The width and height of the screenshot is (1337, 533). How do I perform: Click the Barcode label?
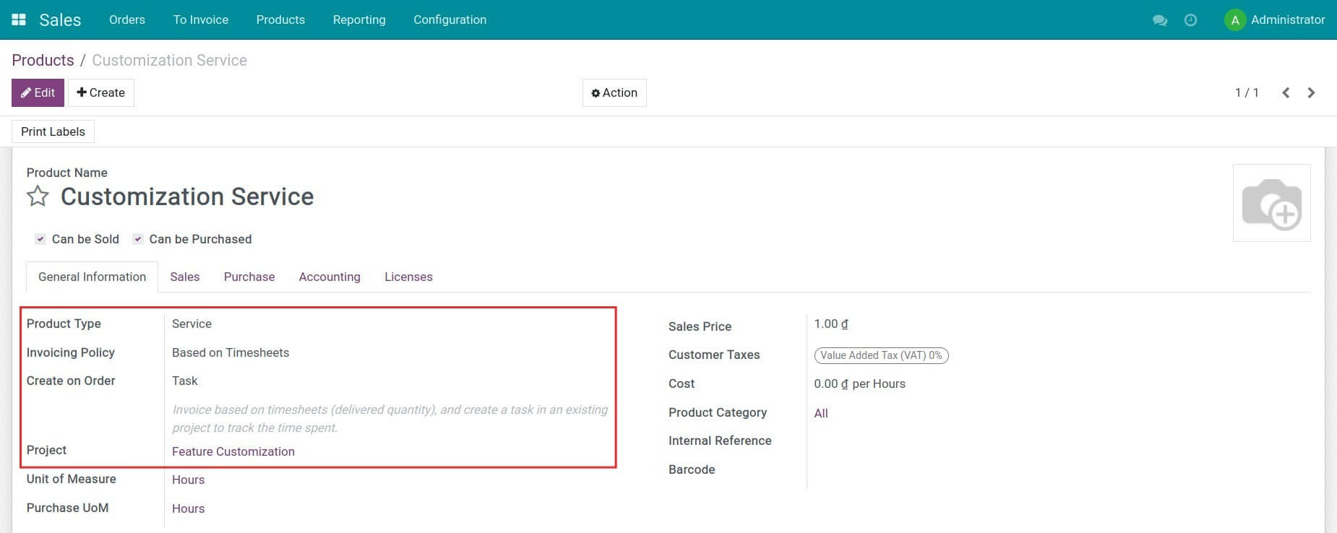pyautogui.click(x=692, y=469)
